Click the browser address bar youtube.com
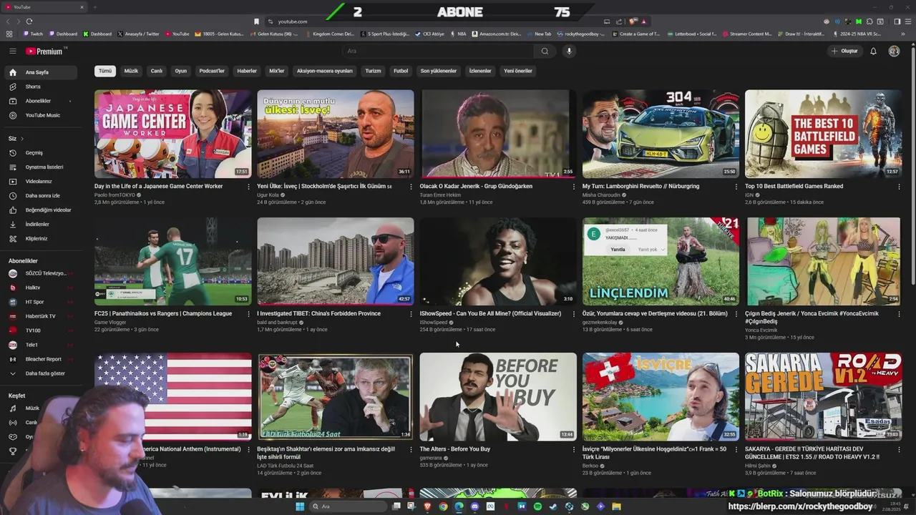Screen dimensions: 916x515 click(293, 21)
